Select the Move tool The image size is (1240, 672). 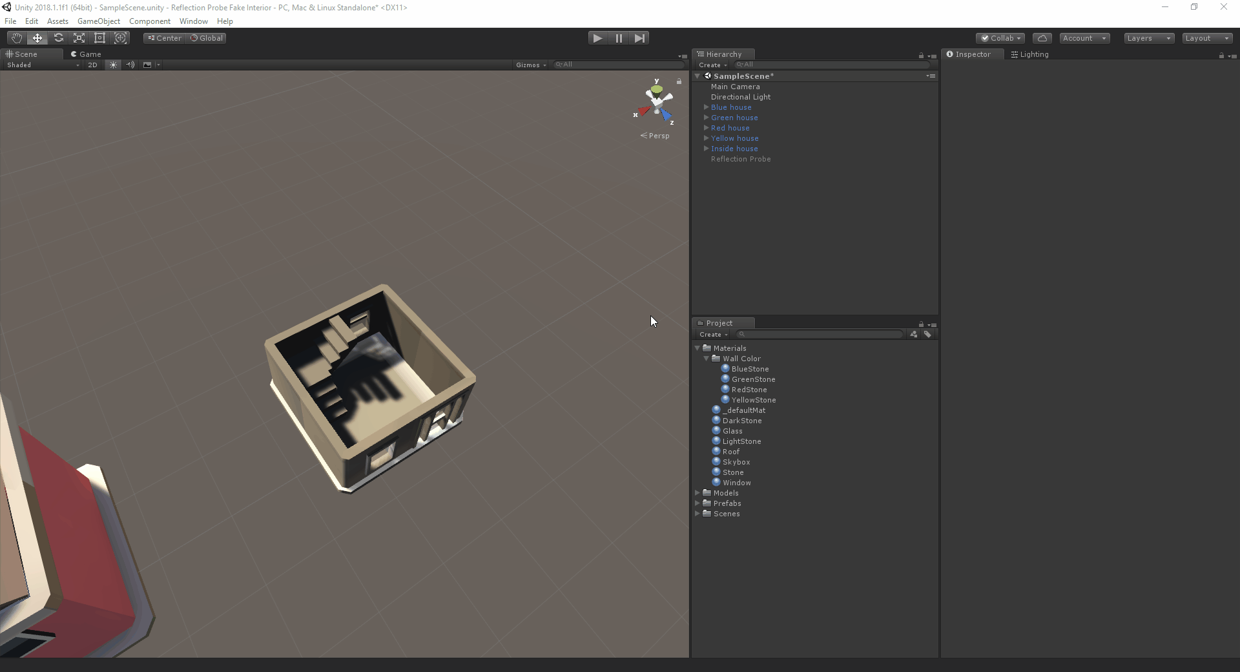[x=37, y=38]
